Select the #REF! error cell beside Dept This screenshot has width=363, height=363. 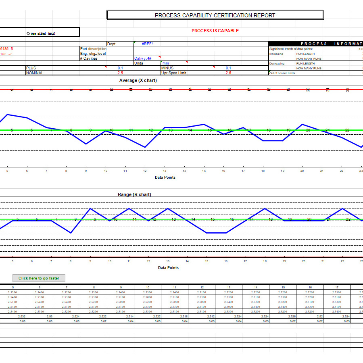point(147,44)
